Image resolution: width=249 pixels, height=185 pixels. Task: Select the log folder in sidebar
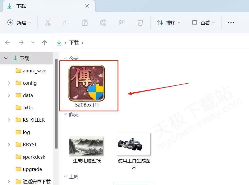tap(26, 132)
